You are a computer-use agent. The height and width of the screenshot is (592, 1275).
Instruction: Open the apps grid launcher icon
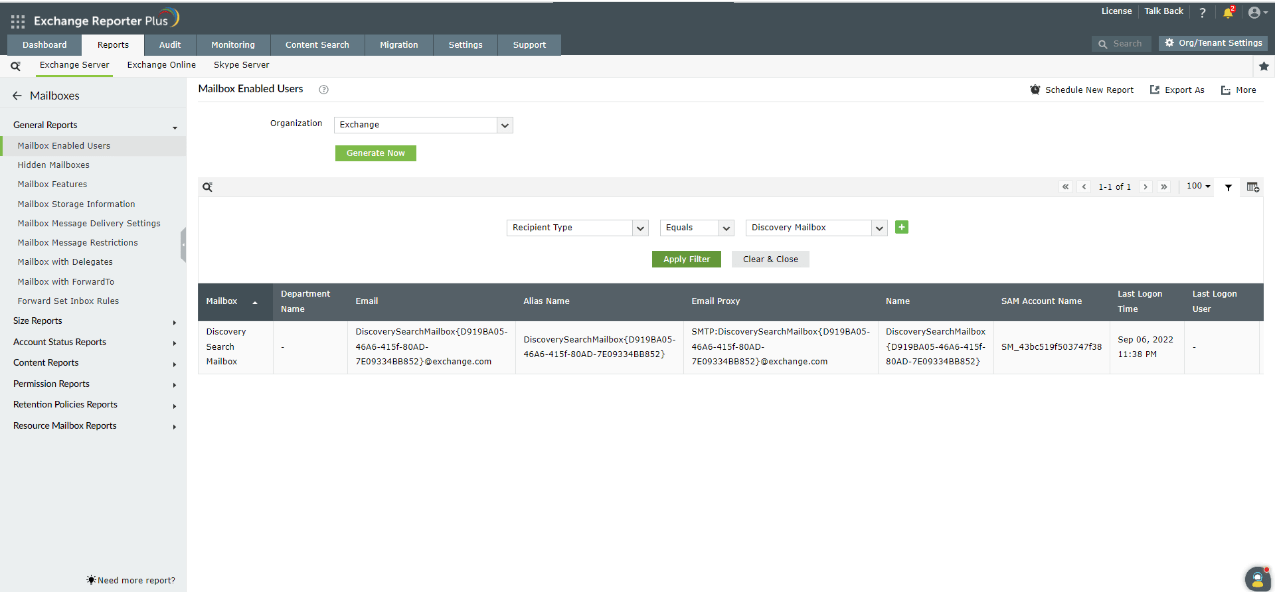18,22
